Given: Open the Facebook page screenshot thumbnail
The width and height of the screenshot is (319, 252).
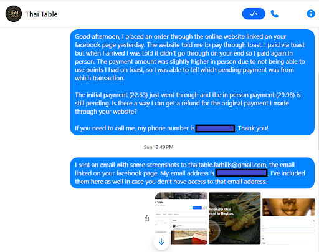Looking at the screenshot, I should coord(181,218).
